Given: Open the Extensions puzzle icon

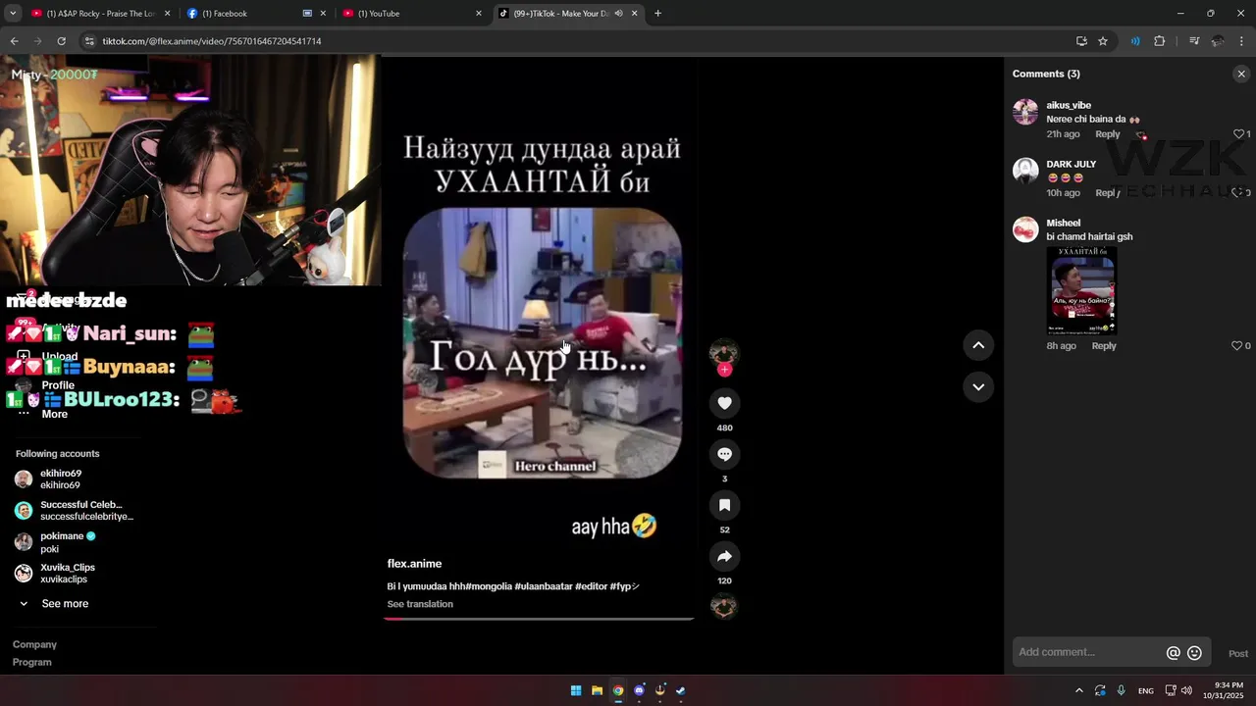Looking at the screenshot, I should coord(1159,41).
